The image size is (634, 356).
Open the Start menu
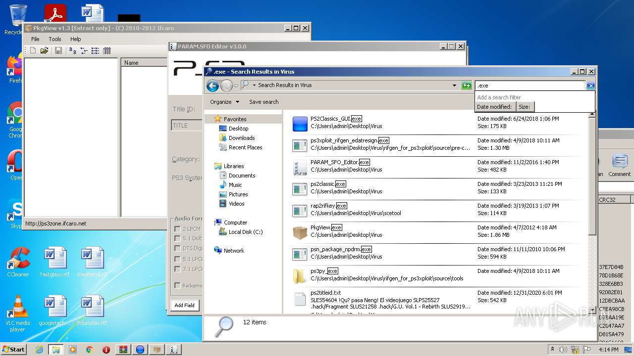[x=13, y=350]
